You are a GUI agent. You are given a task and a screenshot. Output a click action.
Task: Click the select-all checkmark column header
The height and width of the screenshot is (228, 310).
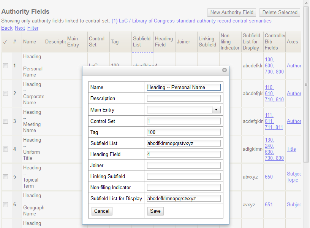5,42
